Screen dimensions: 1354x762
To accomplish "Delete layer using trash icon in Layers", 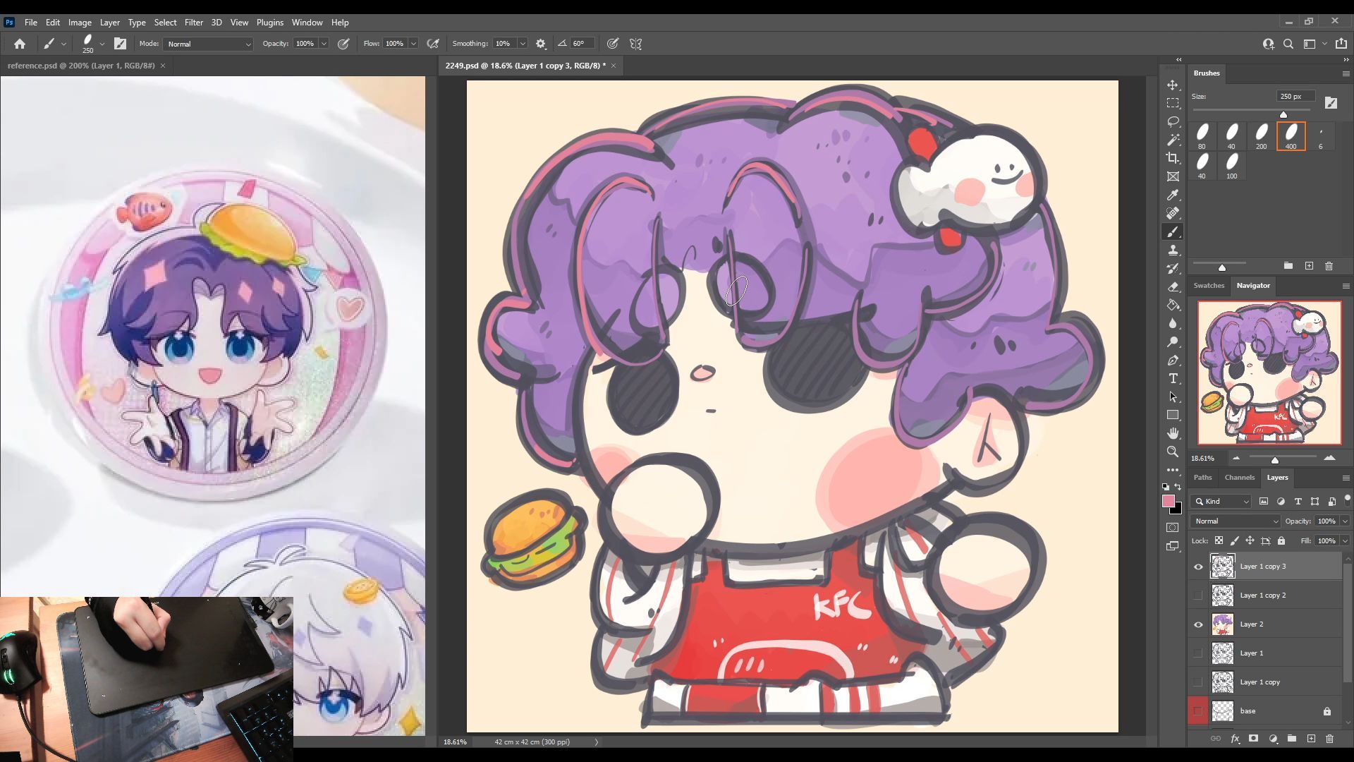I will [1329, 739].
